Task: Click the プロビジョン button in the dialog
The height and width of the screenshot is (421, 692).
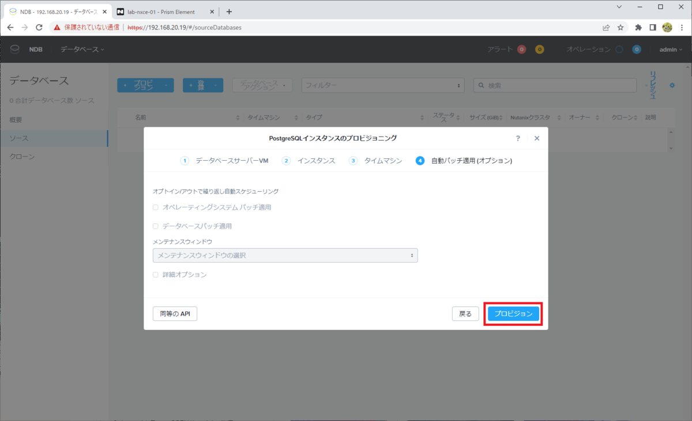Action: tap(513, 314)
